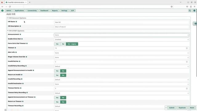
Task: Set Force Strict Dial Timeout to Yes
Action: (57, 44)
